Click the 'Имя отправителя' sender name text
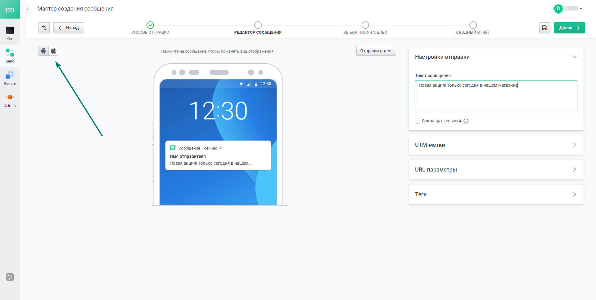The width and height of the screenshot is (596, 300). click(x=187, y=156)
